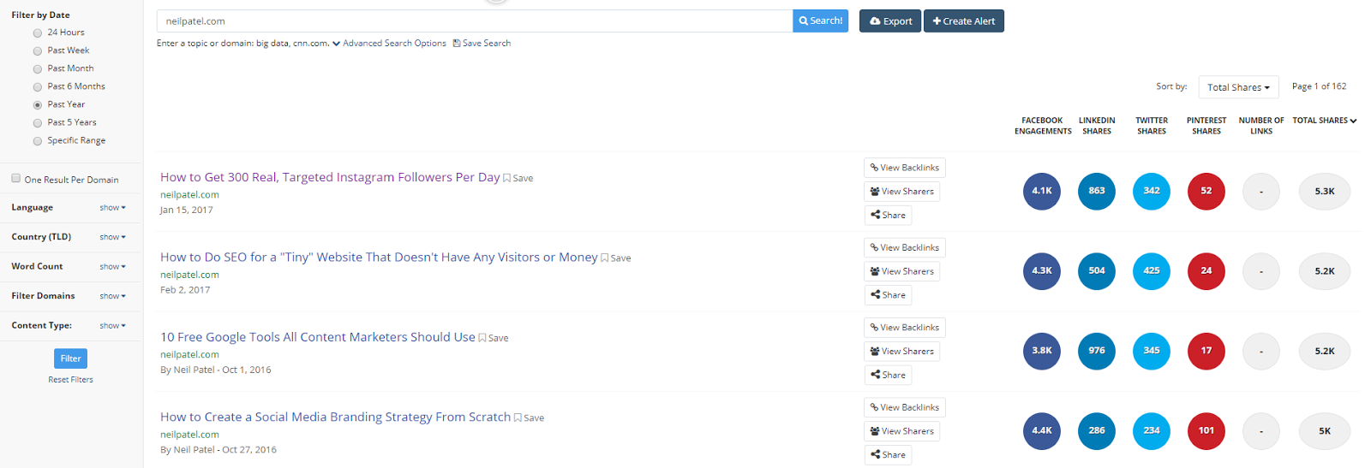Save the 10 Free Google Tools article
Viewport: 1371px width, 468px height.
pyautogui.click(x=494, y=338)
